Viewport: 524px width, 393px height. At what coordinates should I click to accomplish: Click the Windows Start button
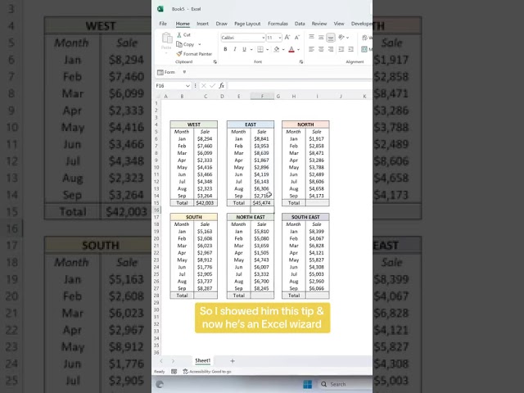[x=308, y=384]
